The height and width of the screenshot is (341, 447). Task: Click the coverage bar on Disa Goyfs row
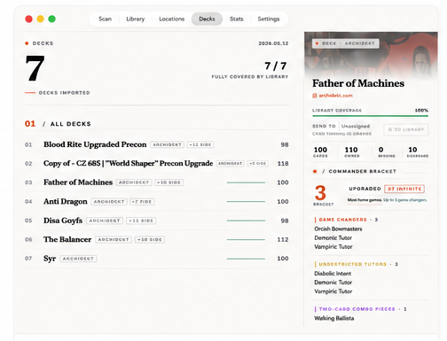246,221
